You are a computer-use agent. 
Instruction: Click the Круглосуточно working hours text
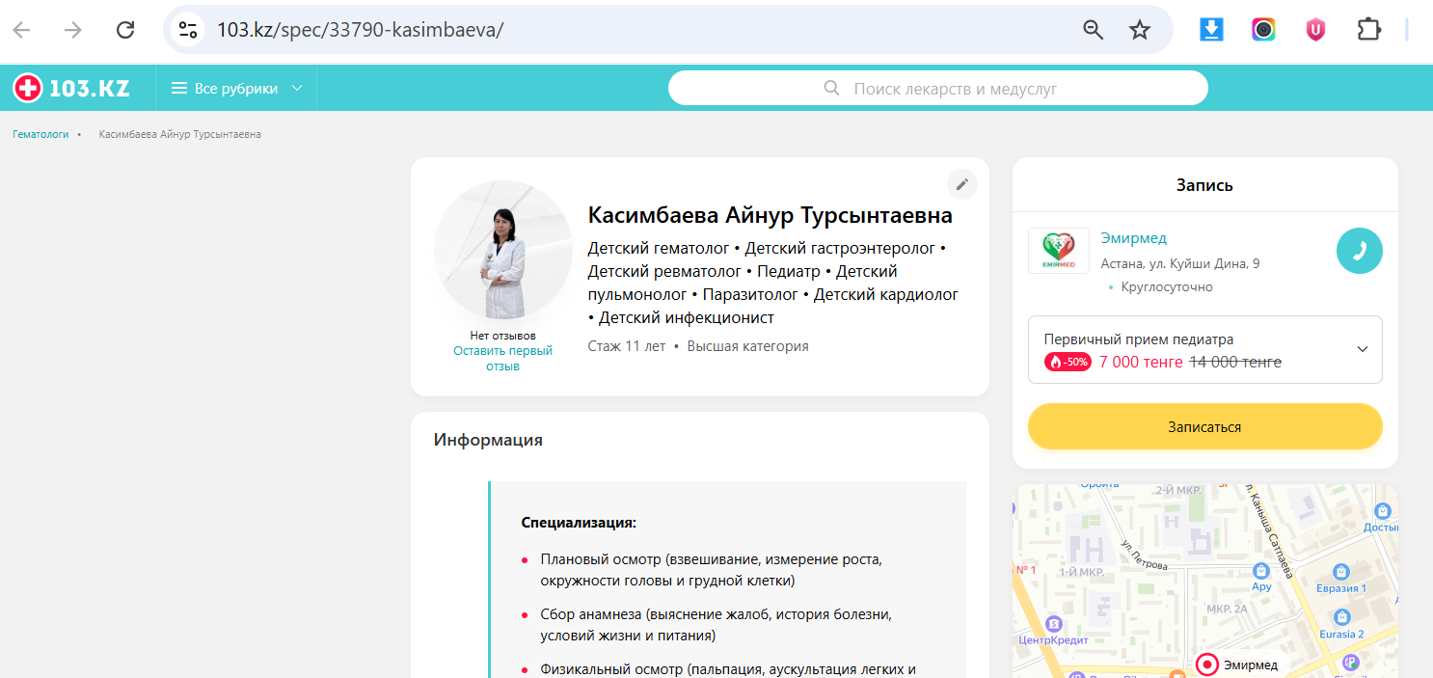pyautogui.click(x=1167, y=286)
